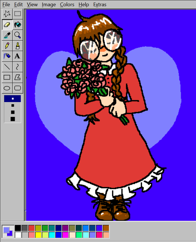Pick the bright yellow palette color
The image size is (196, 242).
(38, 235)
